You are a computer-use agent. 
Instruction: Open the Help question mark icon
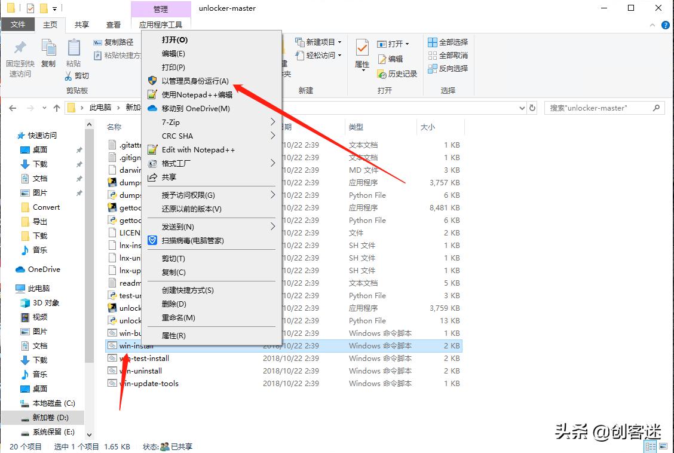(665, 25)
